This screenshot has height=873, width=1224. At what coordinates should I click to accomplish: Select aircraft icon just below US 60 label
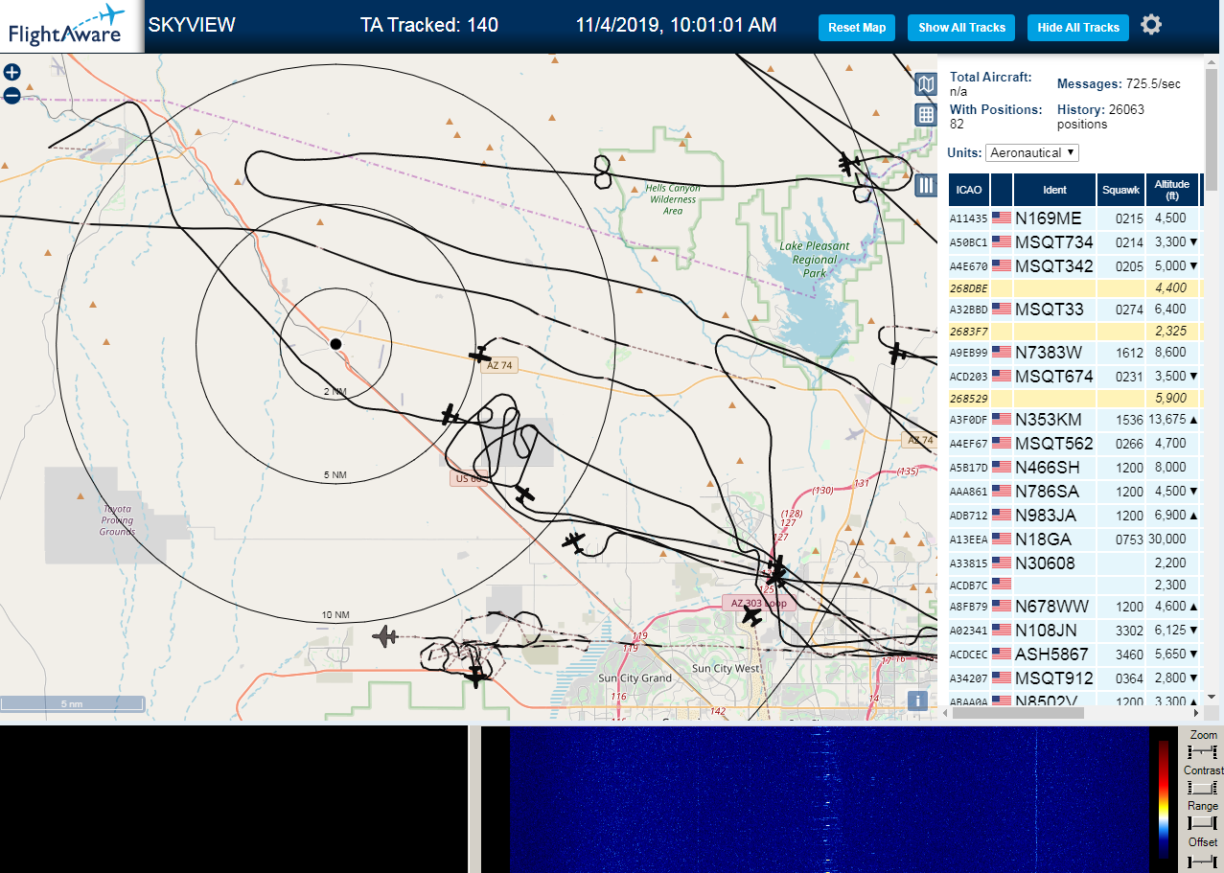tap(523, 495)
